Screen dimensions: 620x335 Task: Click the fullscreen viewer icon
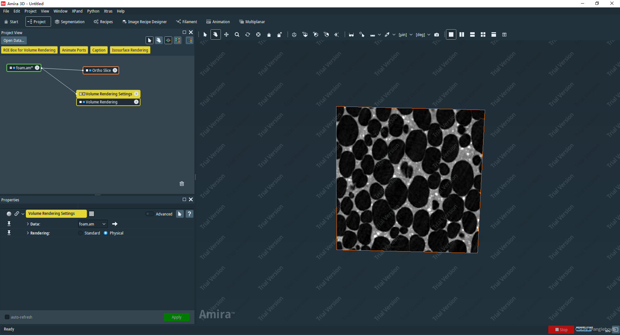504,35
